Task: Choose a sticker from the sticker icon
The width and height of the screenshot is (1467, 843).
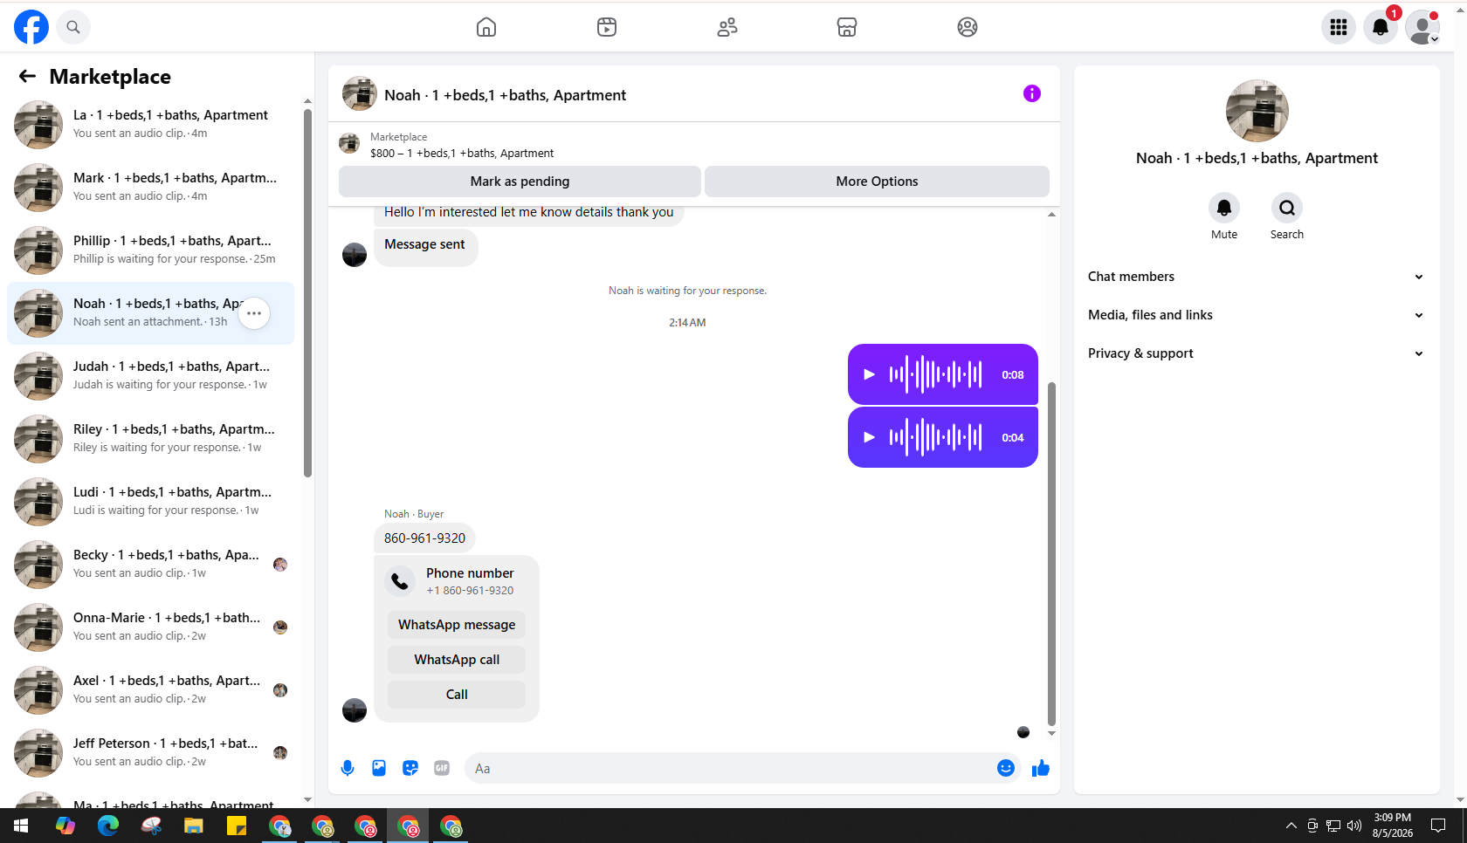Action: tap(410, 768)
